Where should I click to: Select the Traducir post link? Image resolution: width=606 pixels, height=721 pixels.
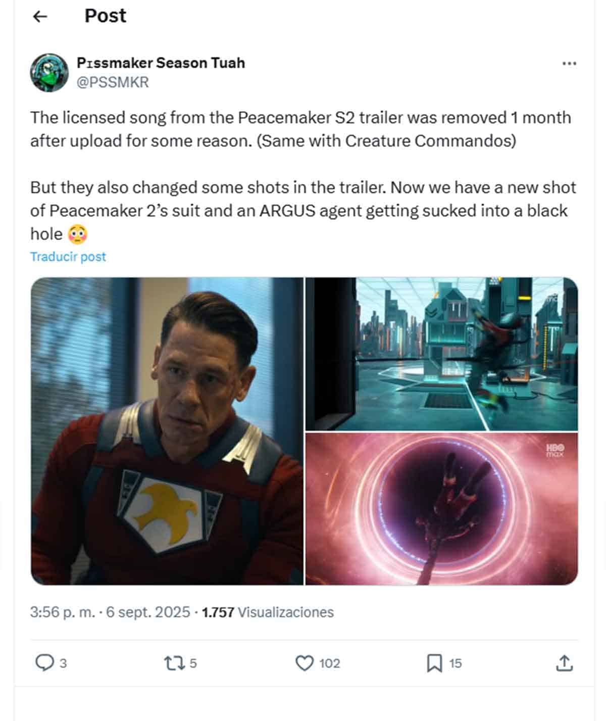coord(68,257)
